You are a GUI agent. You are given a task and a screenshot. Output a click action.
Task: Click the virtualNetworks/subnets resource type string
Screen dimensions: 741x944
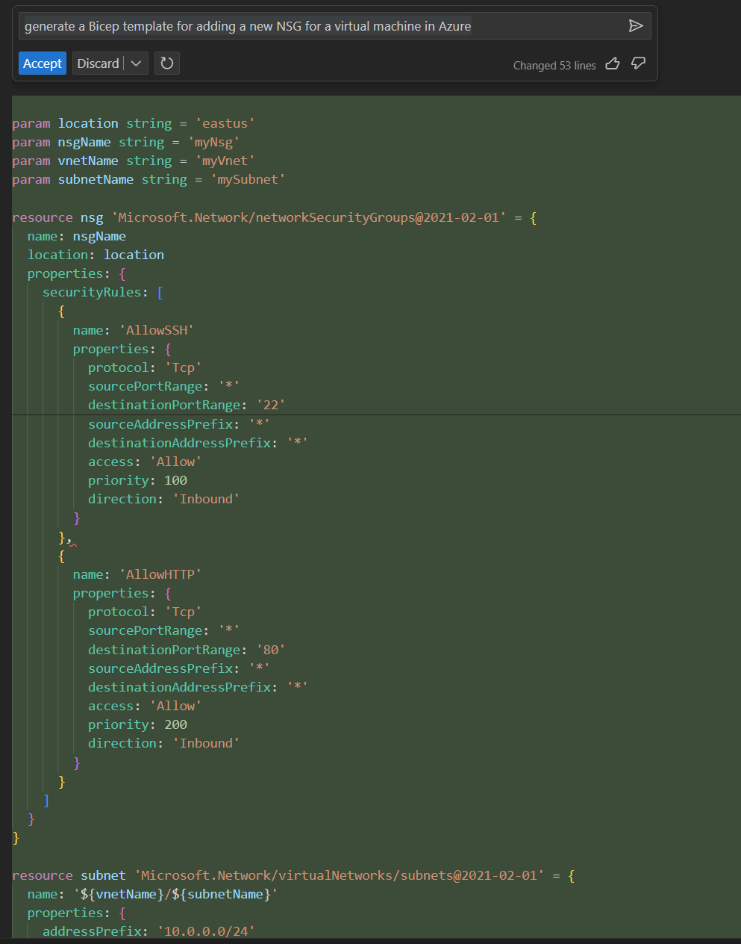coord(340,875)
